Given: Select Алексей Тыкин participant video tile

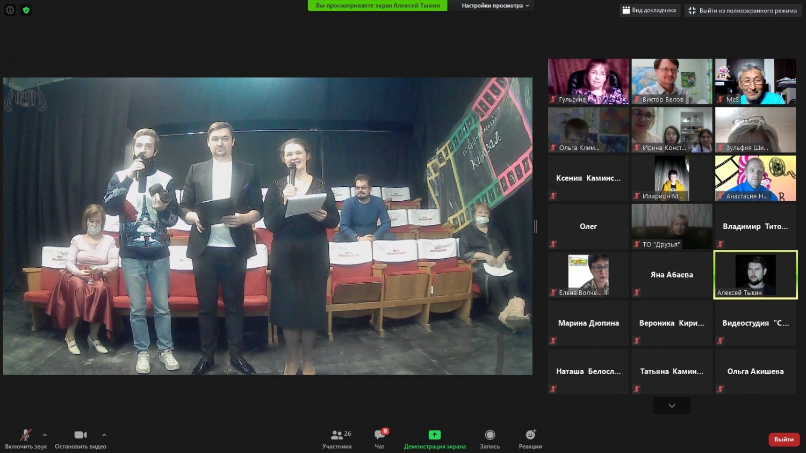Looking at the screenshot, I should click(x=755, y=274).
